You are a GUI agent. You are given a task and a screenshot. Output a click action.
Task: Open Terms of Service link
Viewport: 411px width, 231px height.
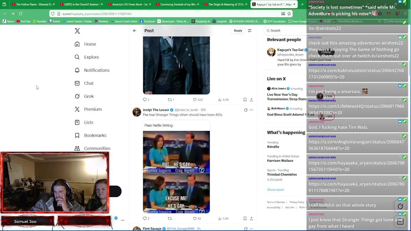[x=276, y=202]
